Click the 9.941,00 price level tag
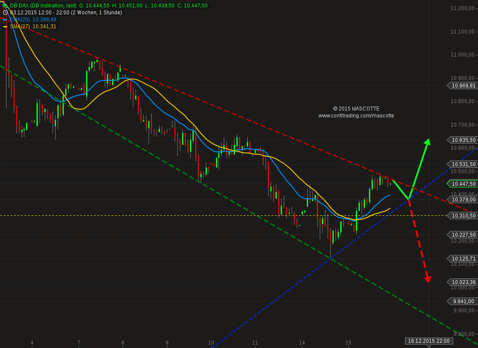 point(462,301)
